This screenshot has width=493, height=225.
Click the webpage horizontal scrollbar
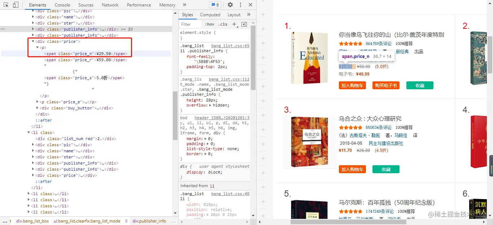[348, 222]
